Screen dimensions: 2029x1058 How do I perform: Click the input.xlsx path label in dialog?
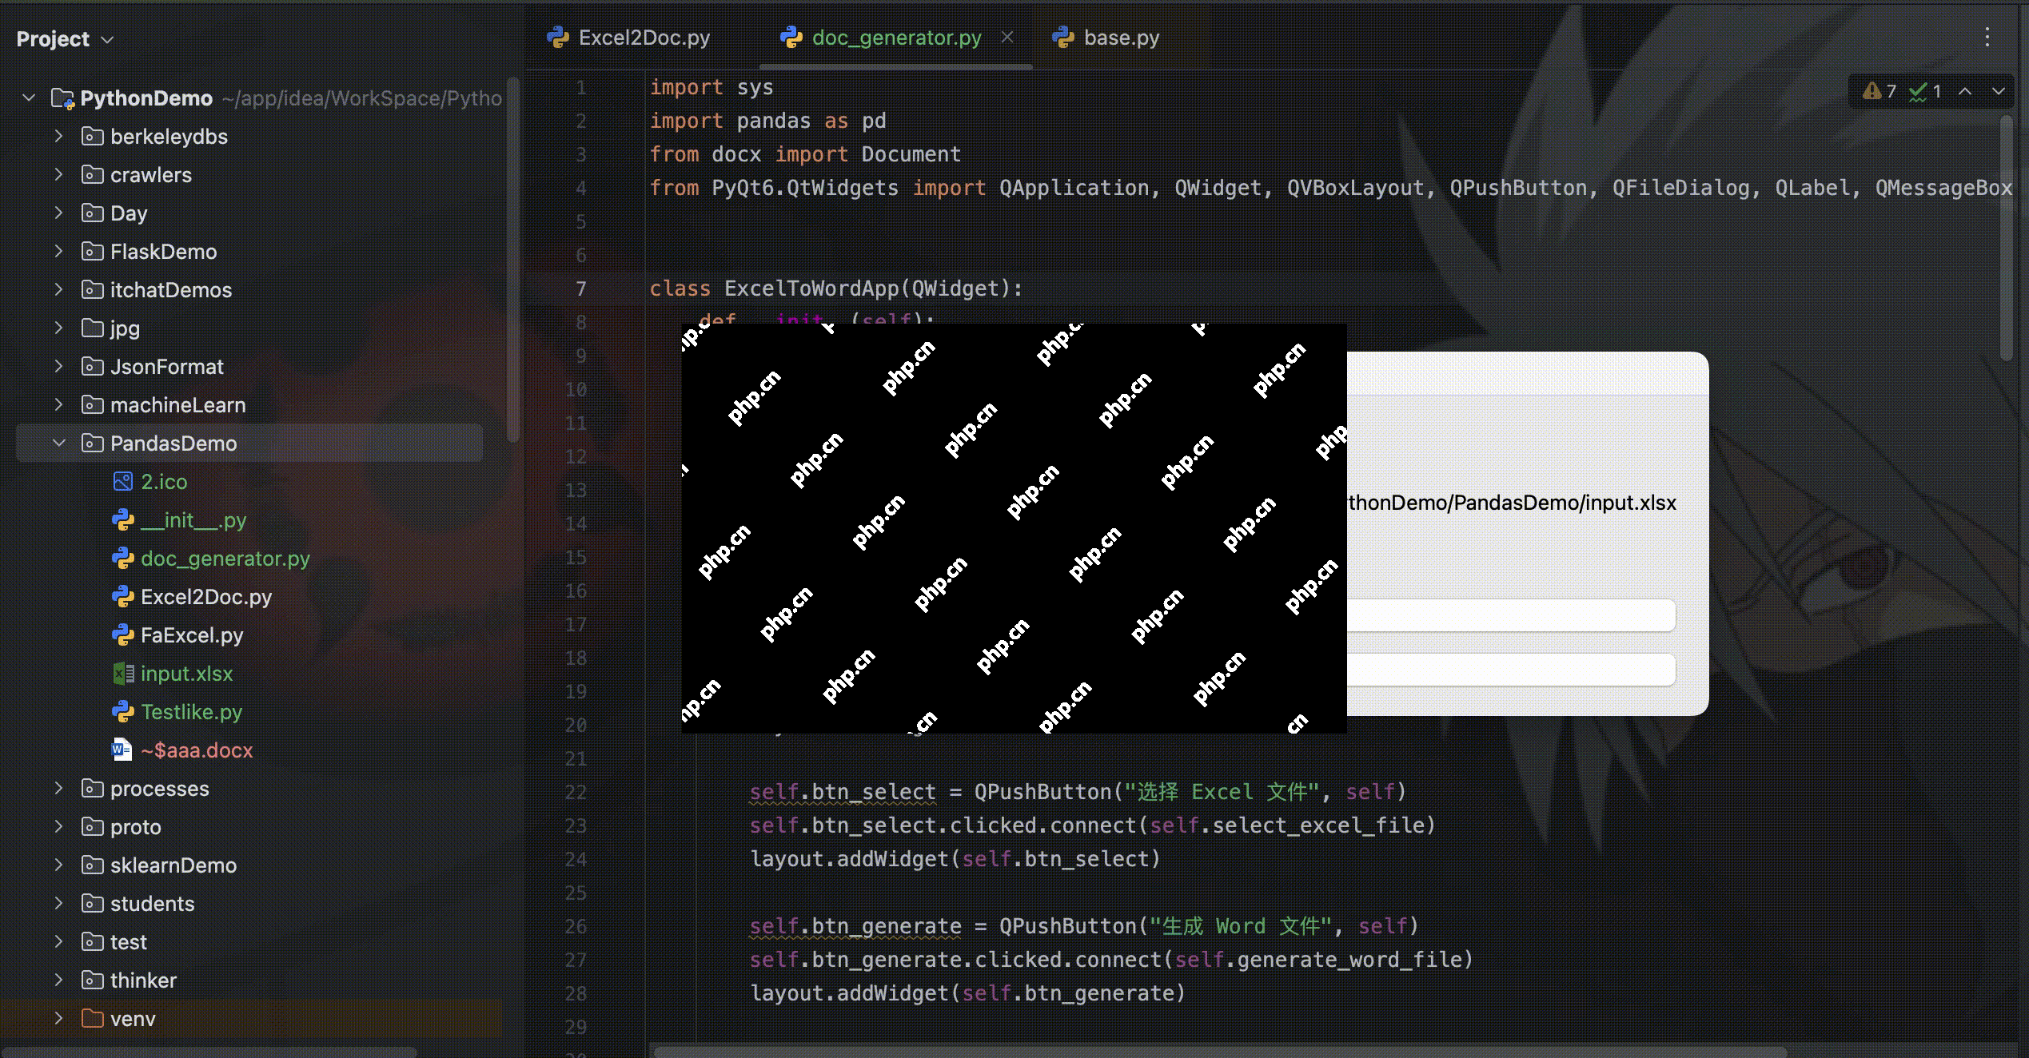pyautogui.click(x=1512, y=503)
